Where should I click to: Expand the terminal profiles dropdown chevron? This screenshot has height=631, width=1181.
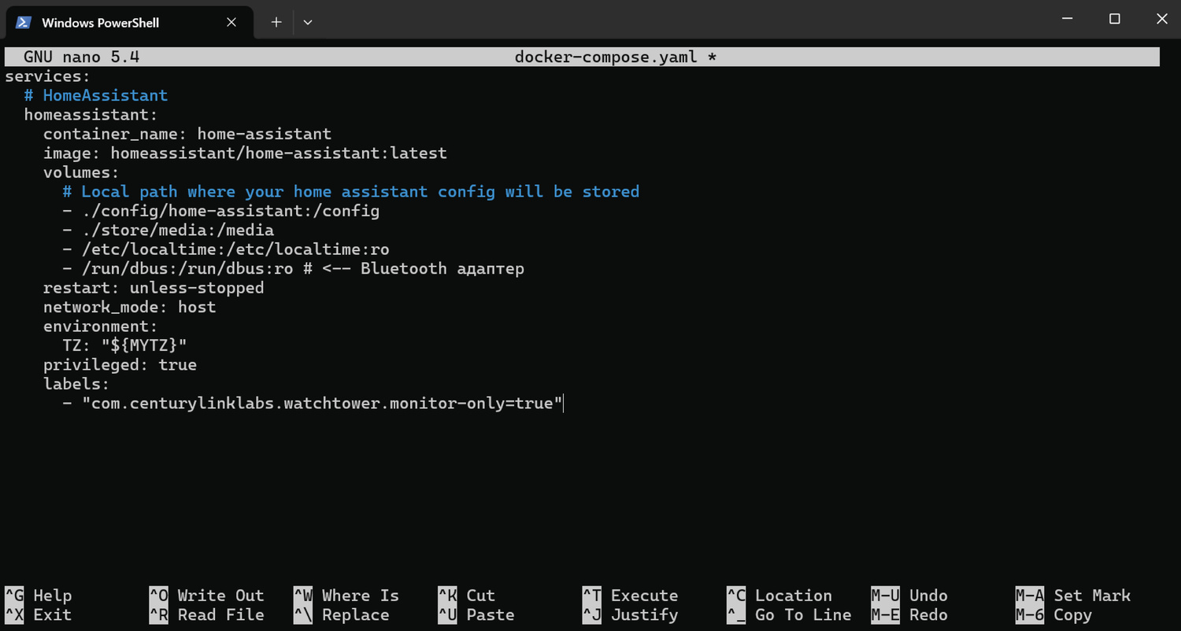[308, 22]
